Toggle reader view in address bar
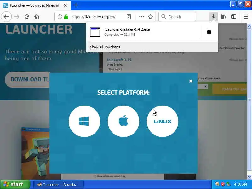 point(129,17)
